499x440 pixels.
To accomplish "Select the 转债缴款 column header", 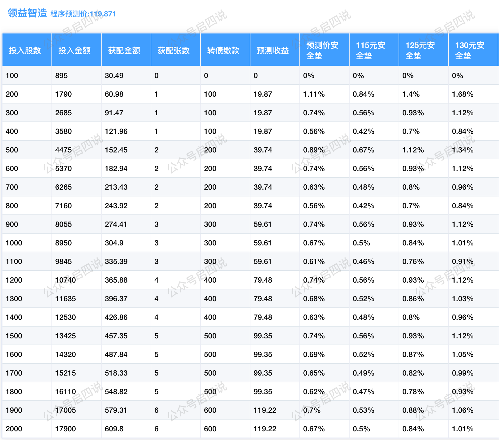I will tap(223, 50).
